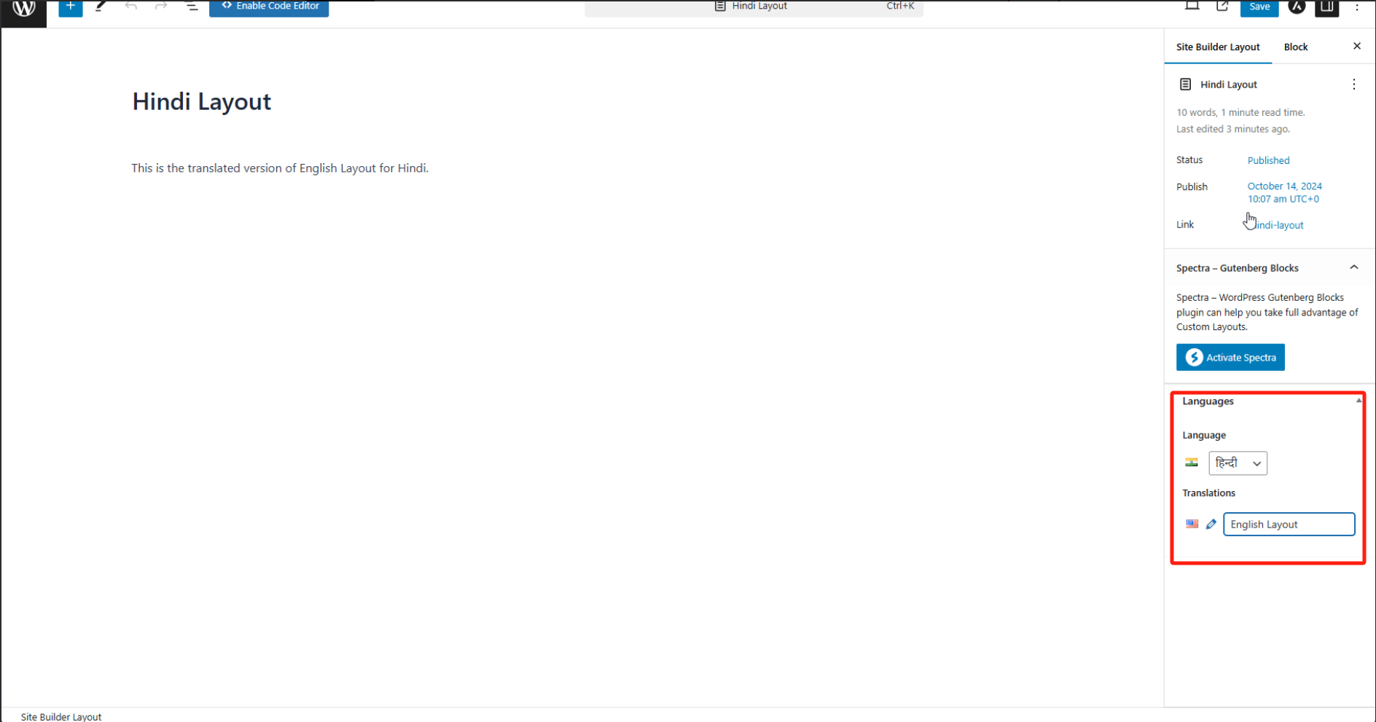Open Hindi Layout actions kebab menu
The width and height of the screenshot is (1376, 722).
[1353, 84]
